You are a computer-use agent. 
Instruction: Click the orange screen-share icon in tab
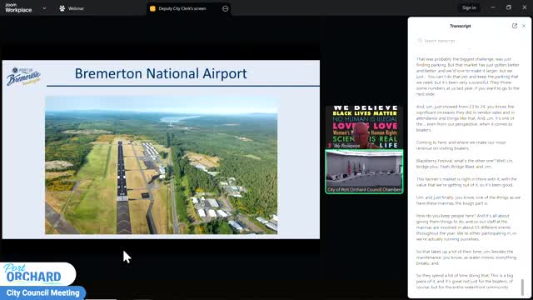[152, 8]
